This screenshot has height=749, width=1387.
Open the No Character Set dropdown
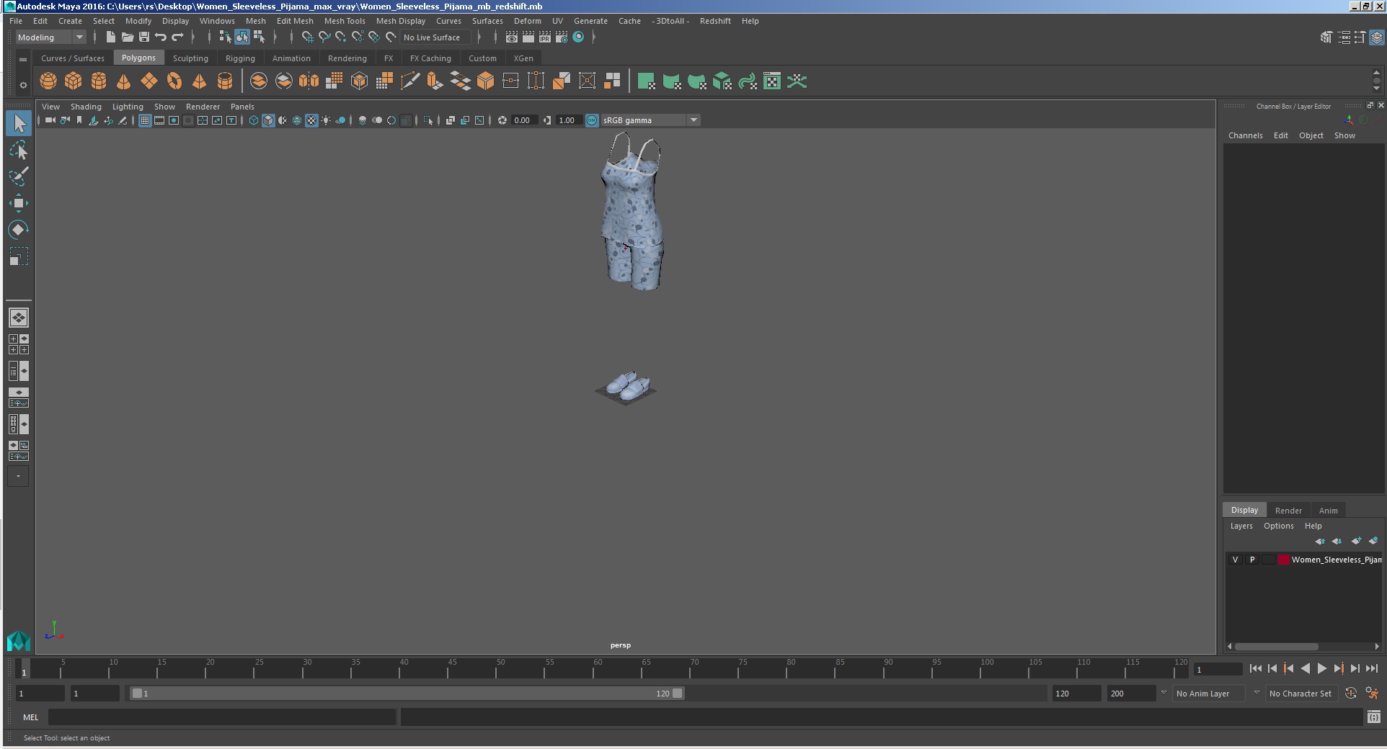pyautogui.click(x=1302, y=694)
